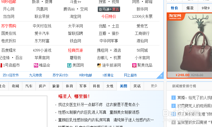Viewport: 212px width, 127px height.
Task: Click the 1号店超市 red icon
Action: (1, 65)
